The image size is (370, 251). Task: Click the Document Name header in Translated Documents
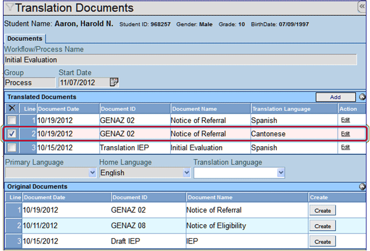tap(211, 109)
